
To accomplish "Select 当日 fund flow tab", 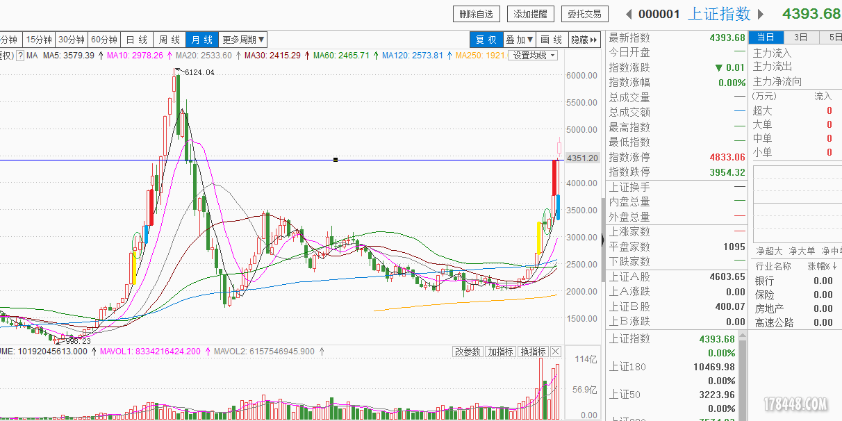I will click(766, 38).
